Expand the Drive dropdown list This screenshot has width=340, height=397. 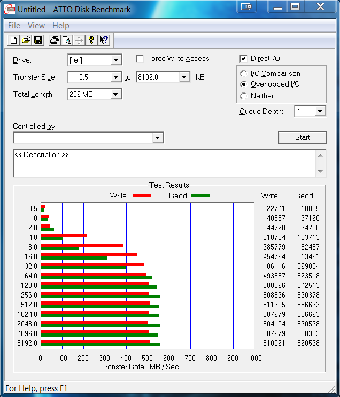[x=116, y=60]
